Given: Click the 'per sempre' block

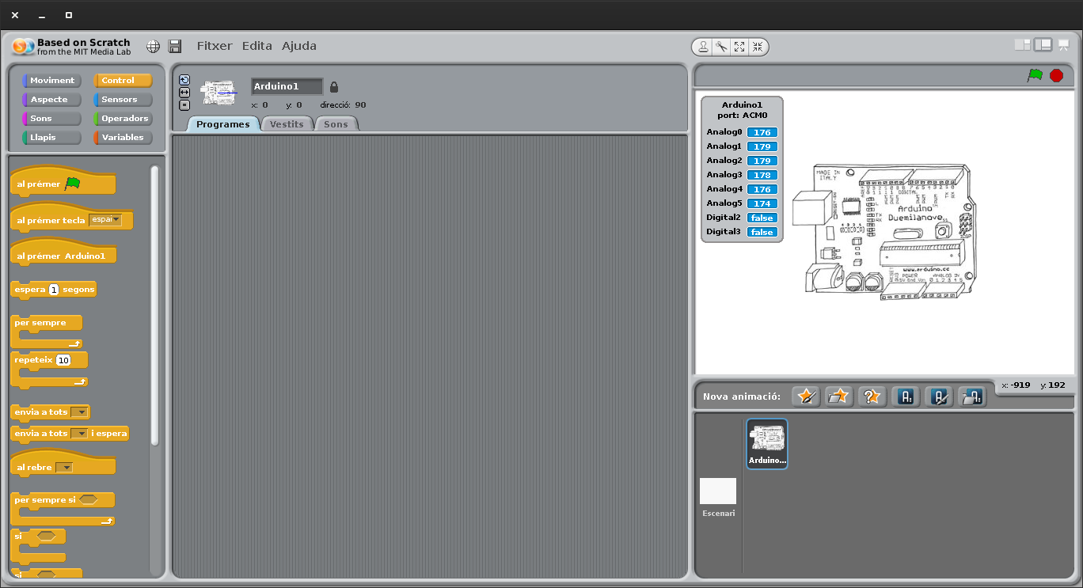Looking at the screenshot, I should click(47, 331).
